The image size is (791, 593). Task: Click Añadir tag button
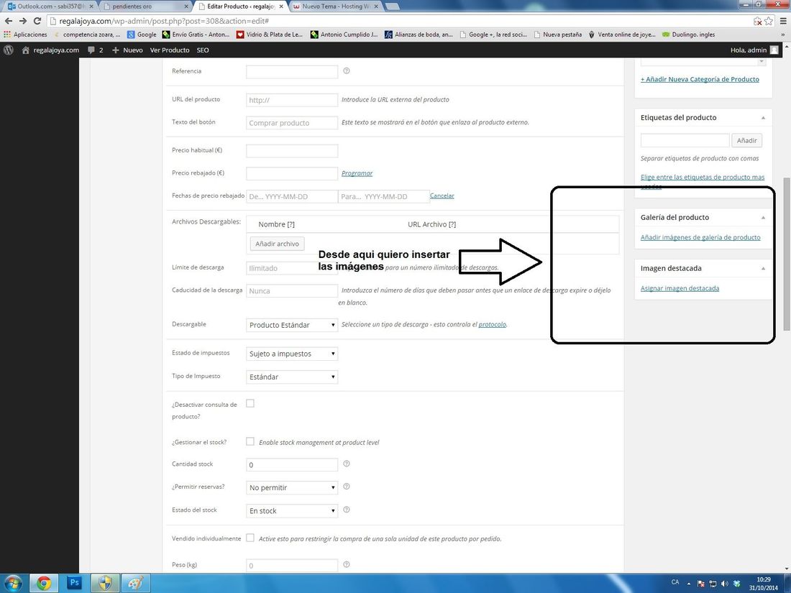(x=746, y=141)
